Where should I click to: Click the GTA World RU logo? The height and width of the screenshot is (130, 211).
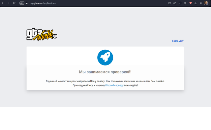coord(42,34)
